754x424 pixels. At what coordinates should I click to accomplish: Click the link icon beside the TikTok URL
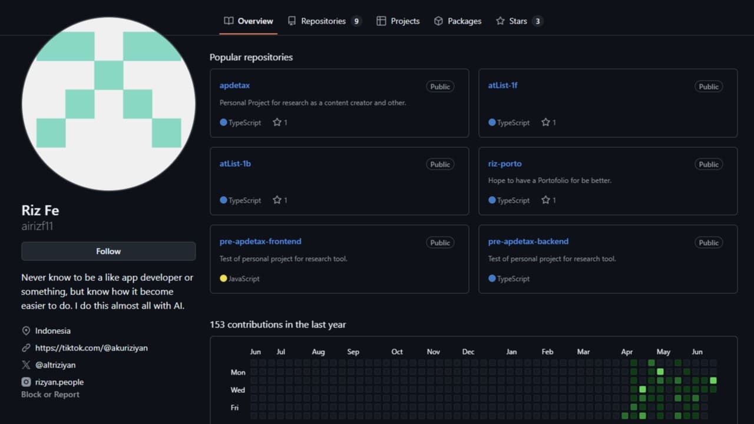[26, 347]
